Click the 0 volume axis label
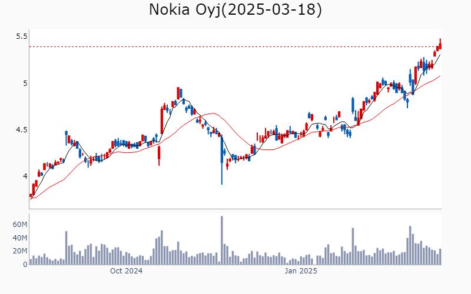This screenshot has height=294, width=471. pyautogui.click(x=25, y=265)
